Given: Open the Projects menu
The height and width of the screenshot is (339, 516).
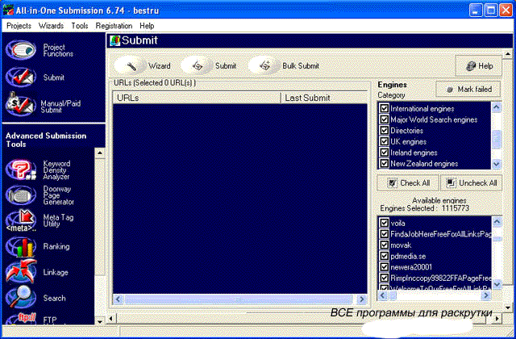Looking at the screenshot, I should 19,26.
